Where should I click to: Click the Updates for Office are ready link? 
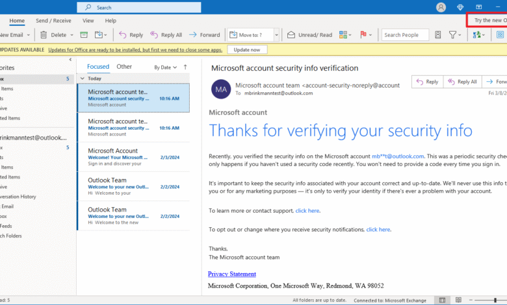[135, 50]
